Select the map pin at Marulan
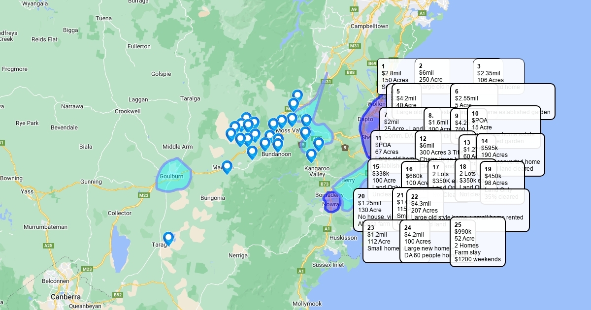Screen dimensions: 591x310 (x=227, y=167)
